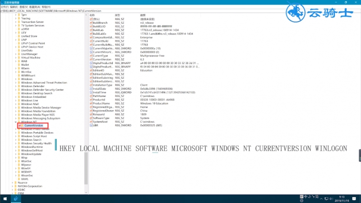Click the XAML folder icon
The height and width of the screenshot is (203, 361).
click(x=19, y=179)
